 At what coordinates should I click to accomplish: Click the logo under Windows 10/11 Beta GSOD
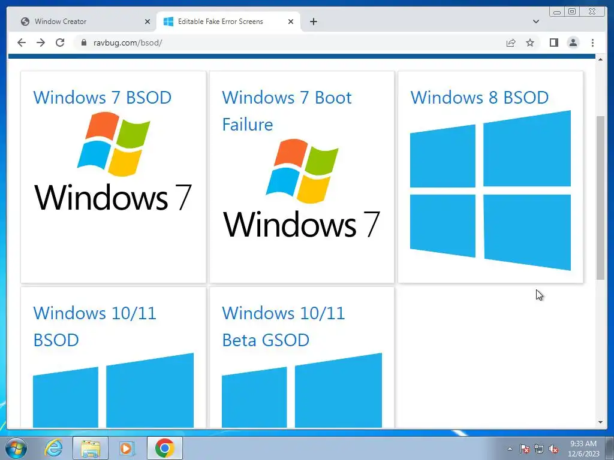tap(302, 391)
